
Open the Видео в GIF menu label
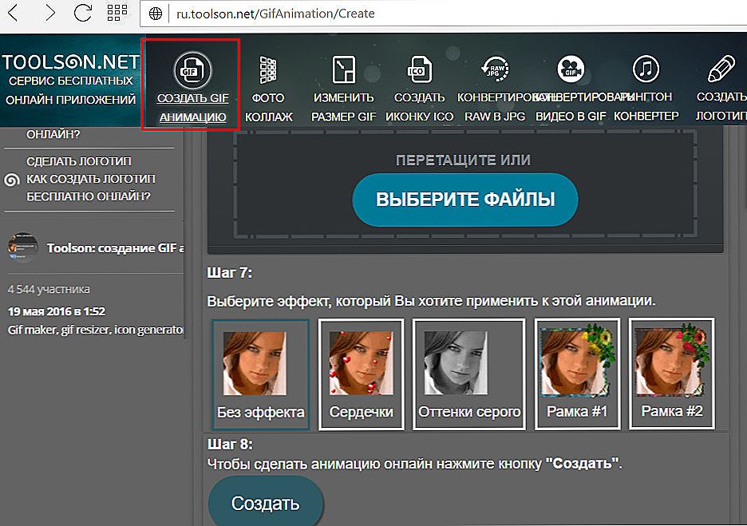pos(571,117)
